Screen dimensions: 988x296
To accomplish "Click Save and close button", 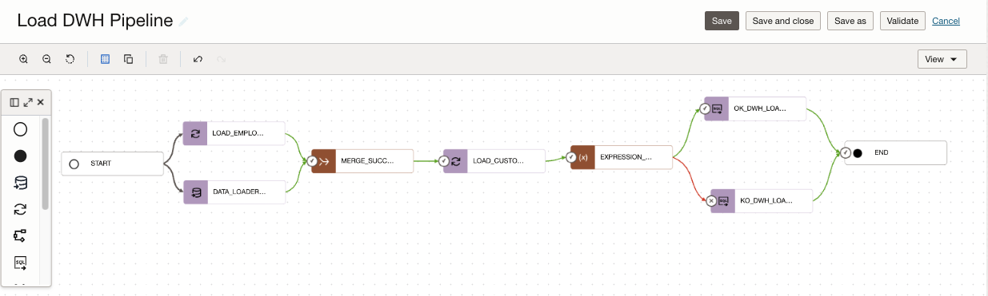I will 783,21.
